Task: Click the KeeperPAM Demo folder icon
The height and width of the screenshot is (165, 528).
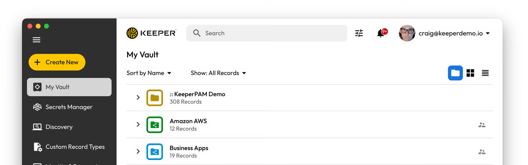Action: click(x=155, y=98)
